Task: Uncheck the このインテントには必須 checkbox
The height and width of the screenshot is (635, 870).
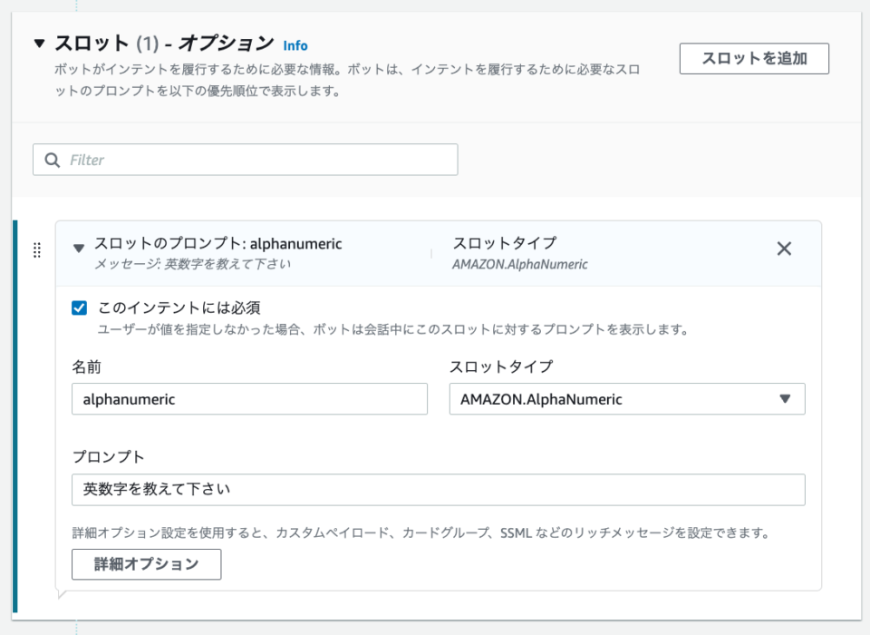Action: point(80,308)
